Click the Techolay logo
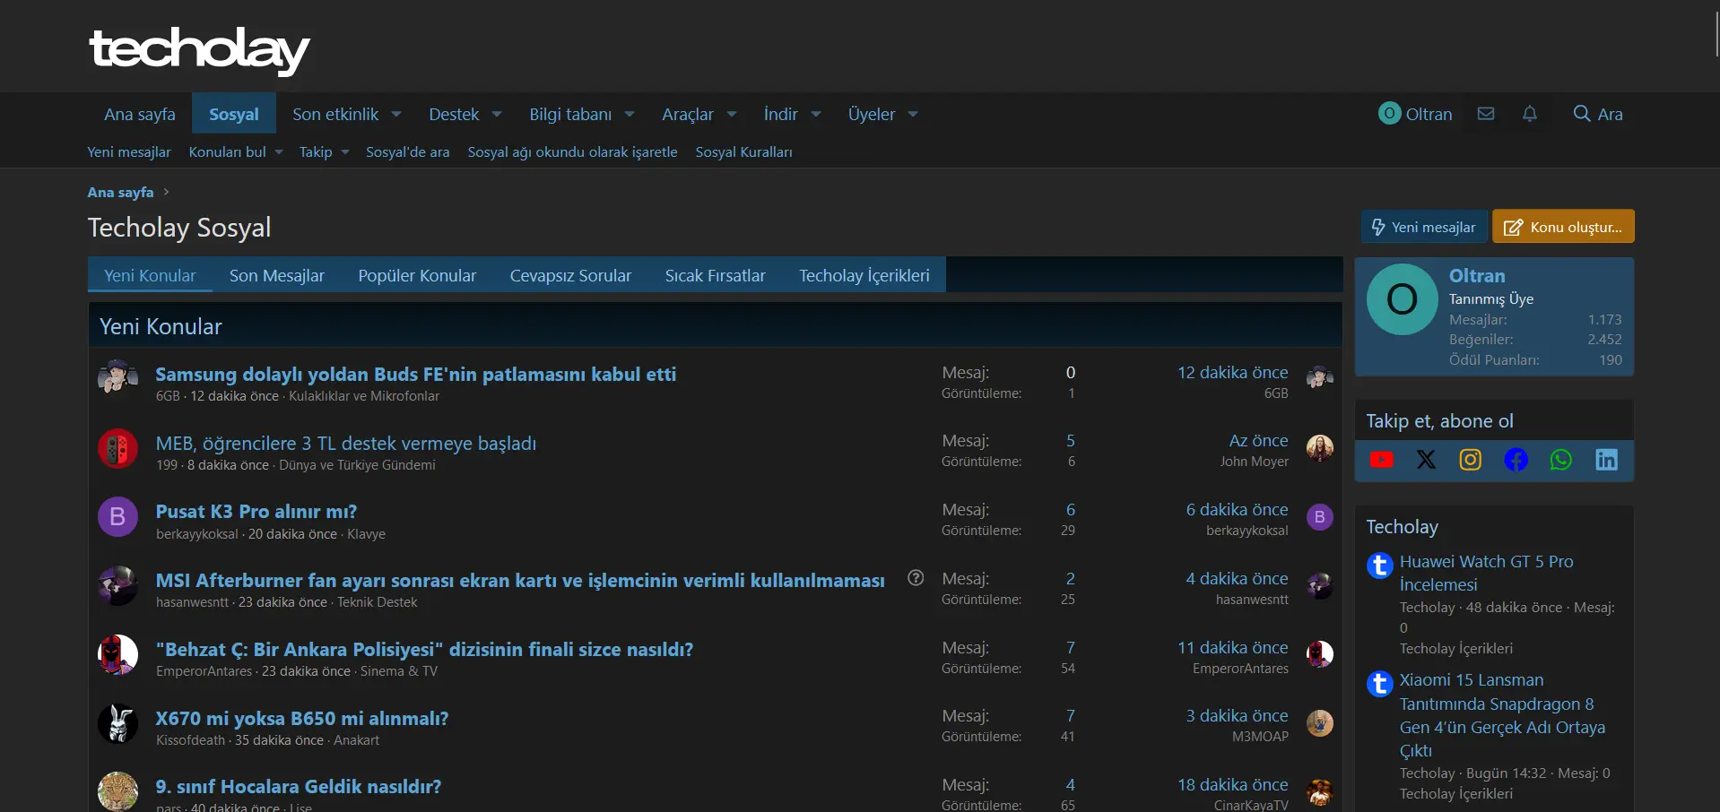1720x812 pixels. (199, 50)
